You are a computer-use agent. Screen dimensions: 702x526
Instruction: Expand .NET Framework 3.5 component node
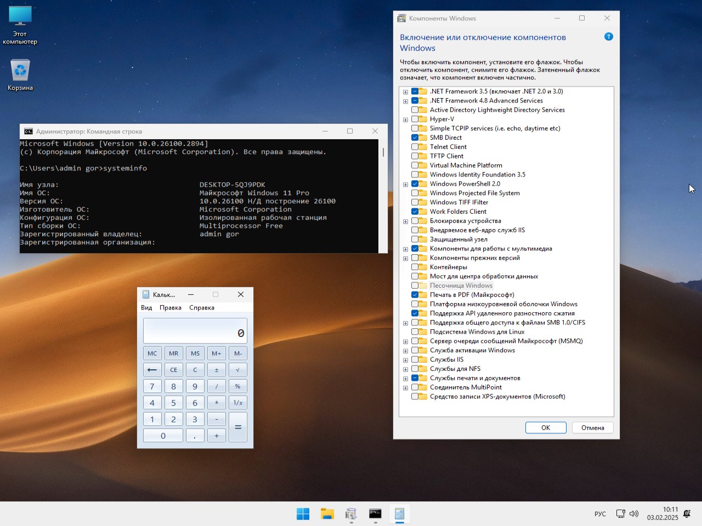tap(405, 92)
